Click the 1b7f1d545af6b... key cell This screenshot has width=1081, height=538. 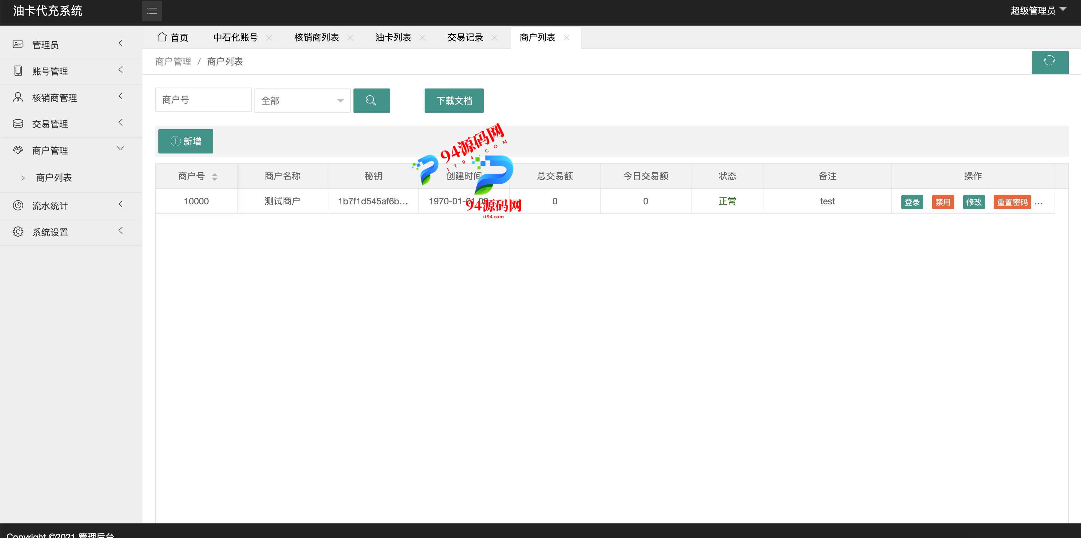tap(373, 201)
